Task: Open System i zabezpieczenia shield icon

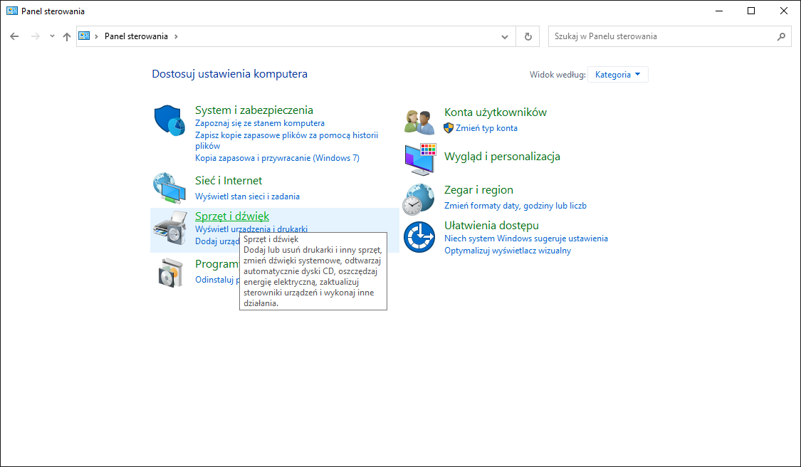Action: click(169, 120)
